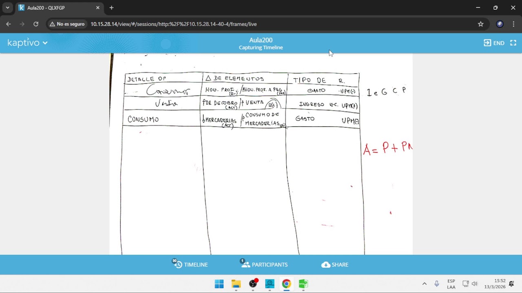This screenshot has width=522, height=293.
Task: Click the 'TIPO DE R.' column header
Action: pos(319,80)
